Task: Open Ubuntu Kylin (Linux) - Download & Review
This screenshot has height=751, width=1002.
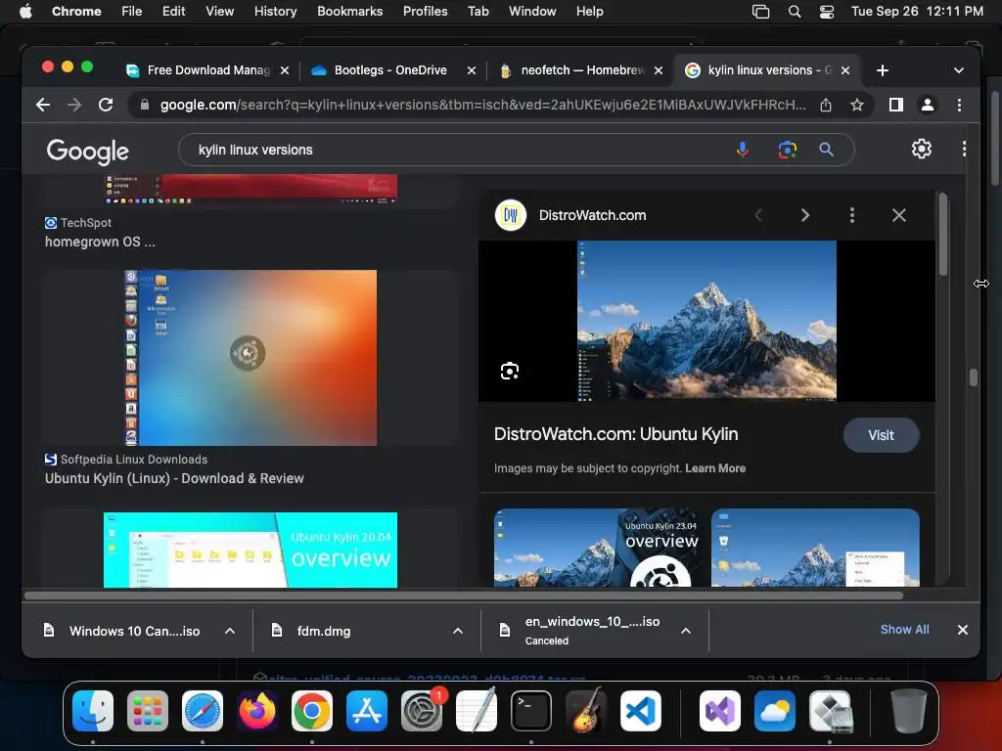Action: pyautogui.click(x=174, y=478)
